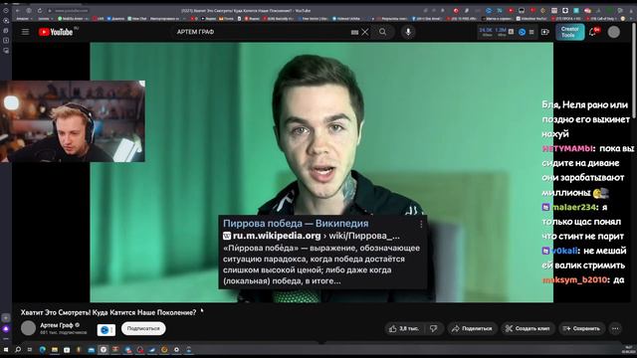
Task: Click the ru.m.wikipedia.org URL line
Action: click(x=312, y=236)
